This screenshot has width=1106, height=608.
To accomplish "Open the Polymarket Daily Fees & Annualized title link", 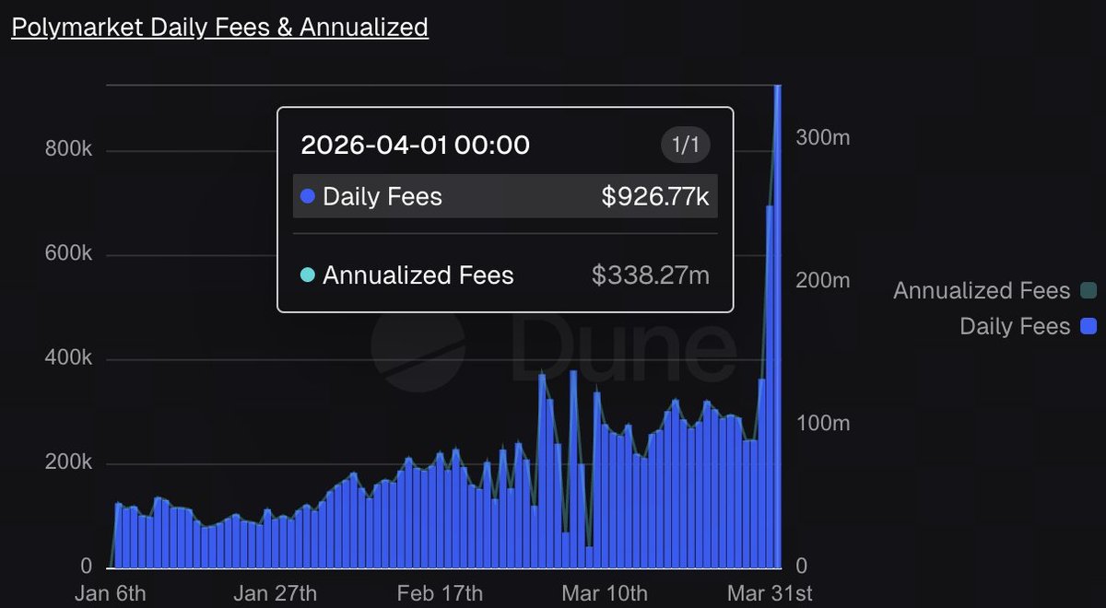I will point(219,27).
